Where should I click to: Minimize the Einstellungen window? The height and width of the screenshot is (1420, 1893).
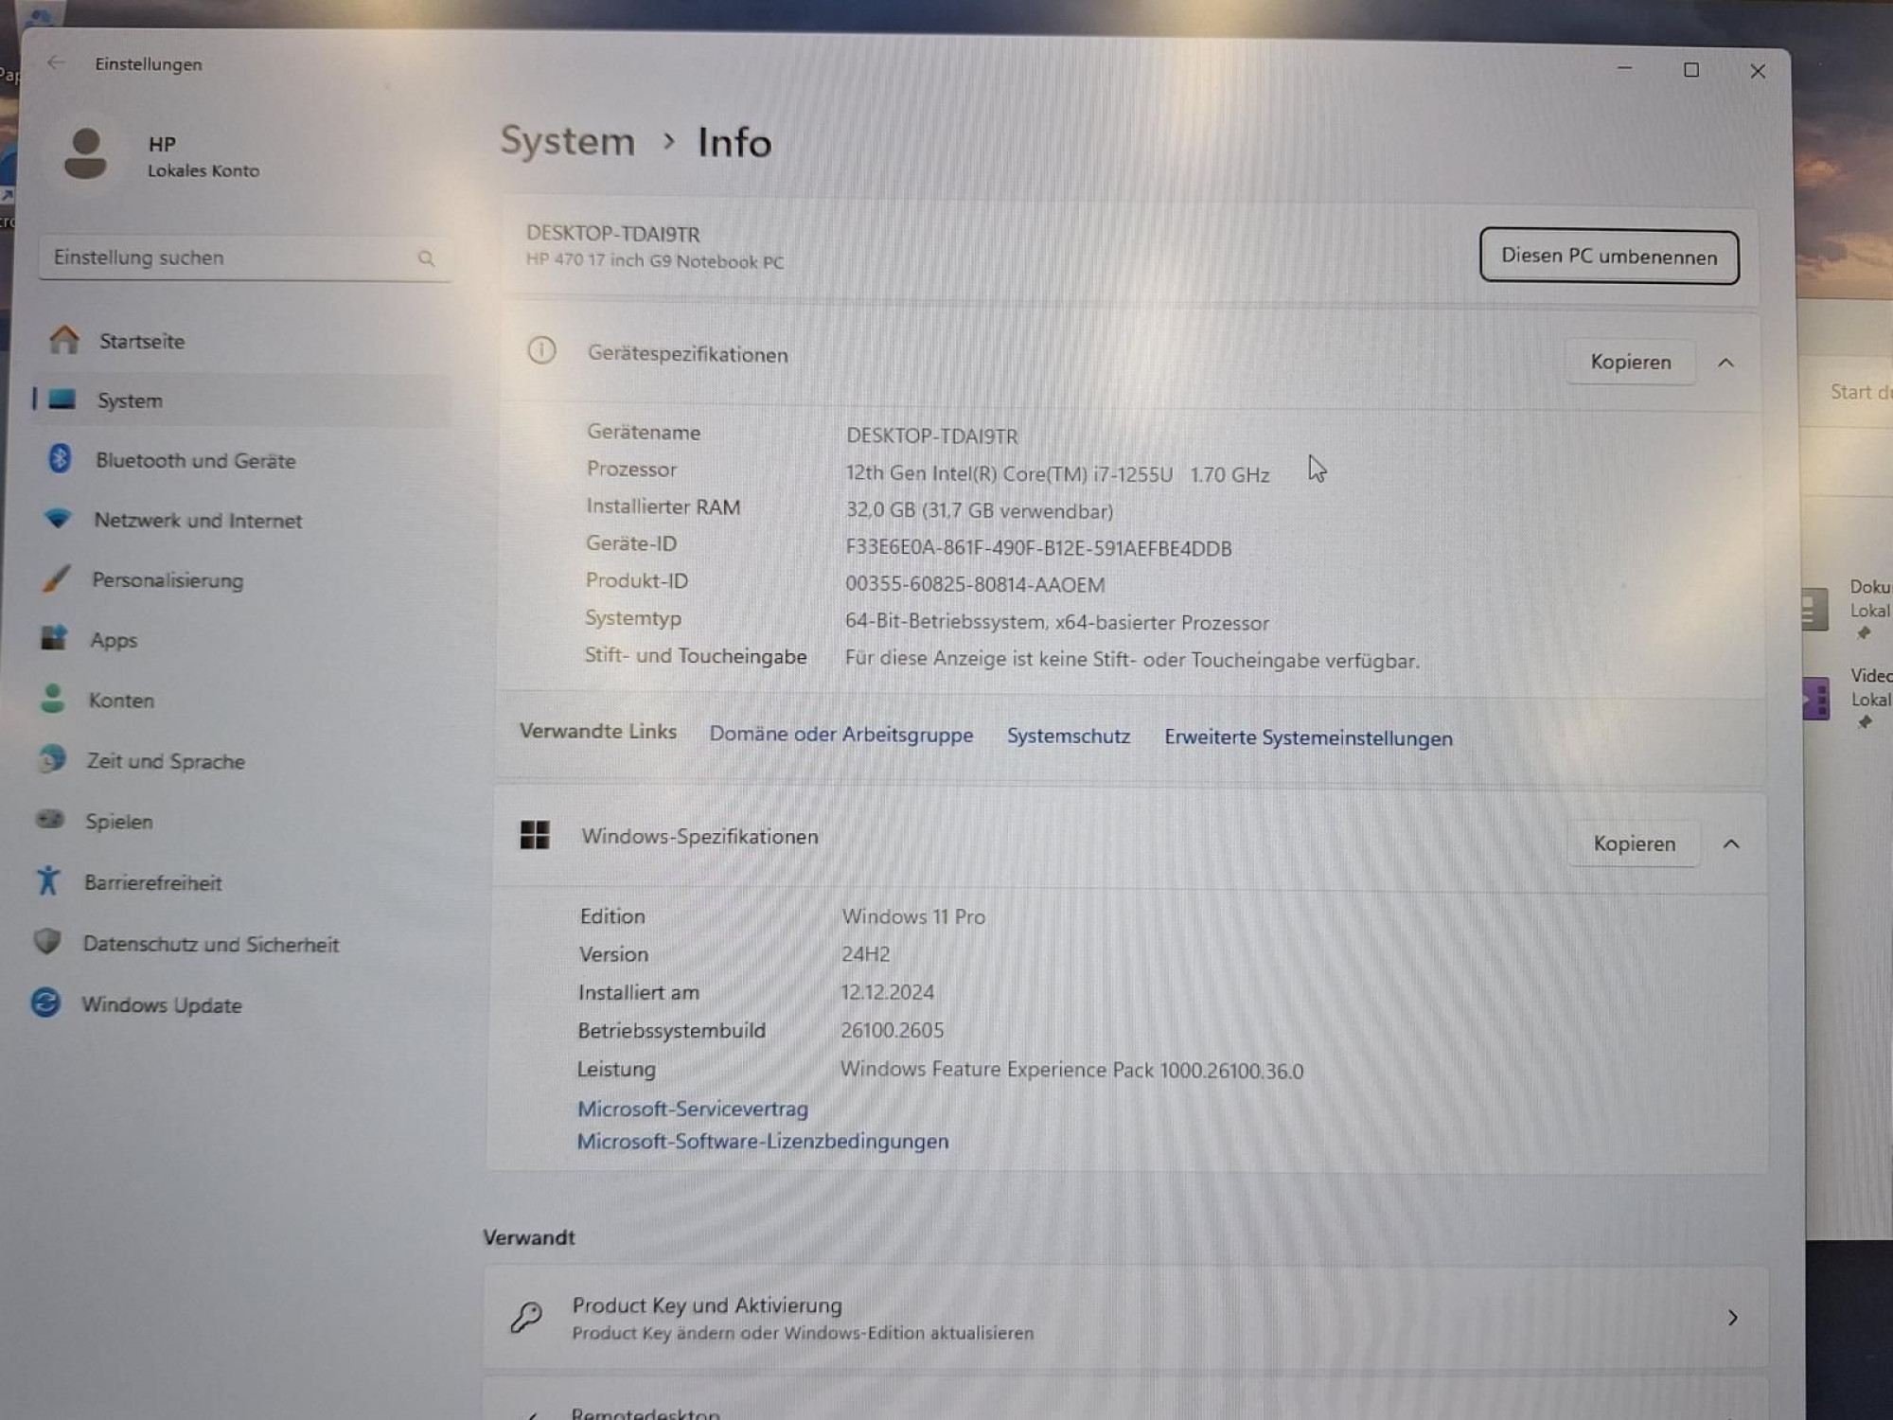[x=1625, y=69]
